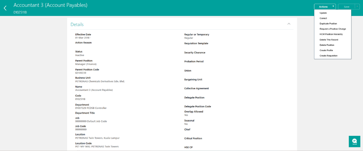Click the Chief label

click(x=187, y=129)
